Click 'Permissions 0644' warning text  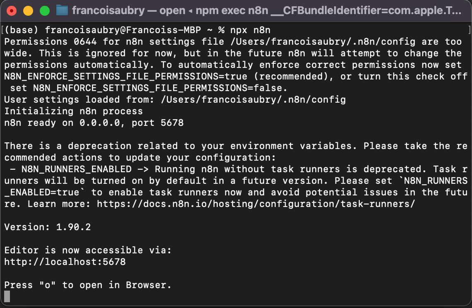(x=51, y=41)
